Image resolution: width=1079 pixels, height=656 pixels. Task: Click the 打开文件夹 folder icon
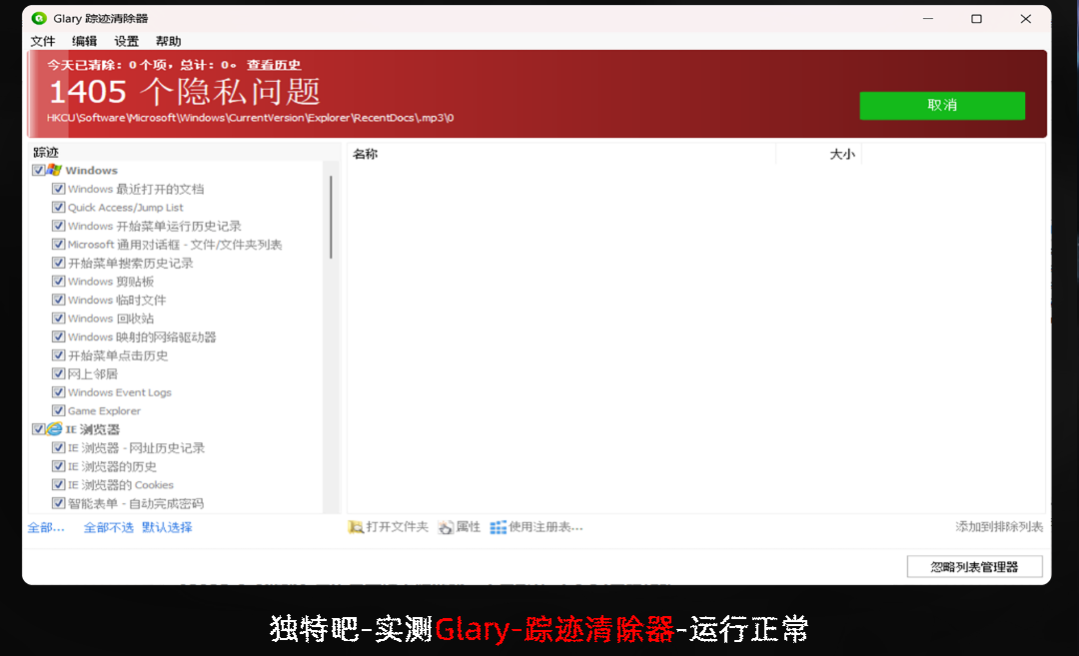(356, 527)
